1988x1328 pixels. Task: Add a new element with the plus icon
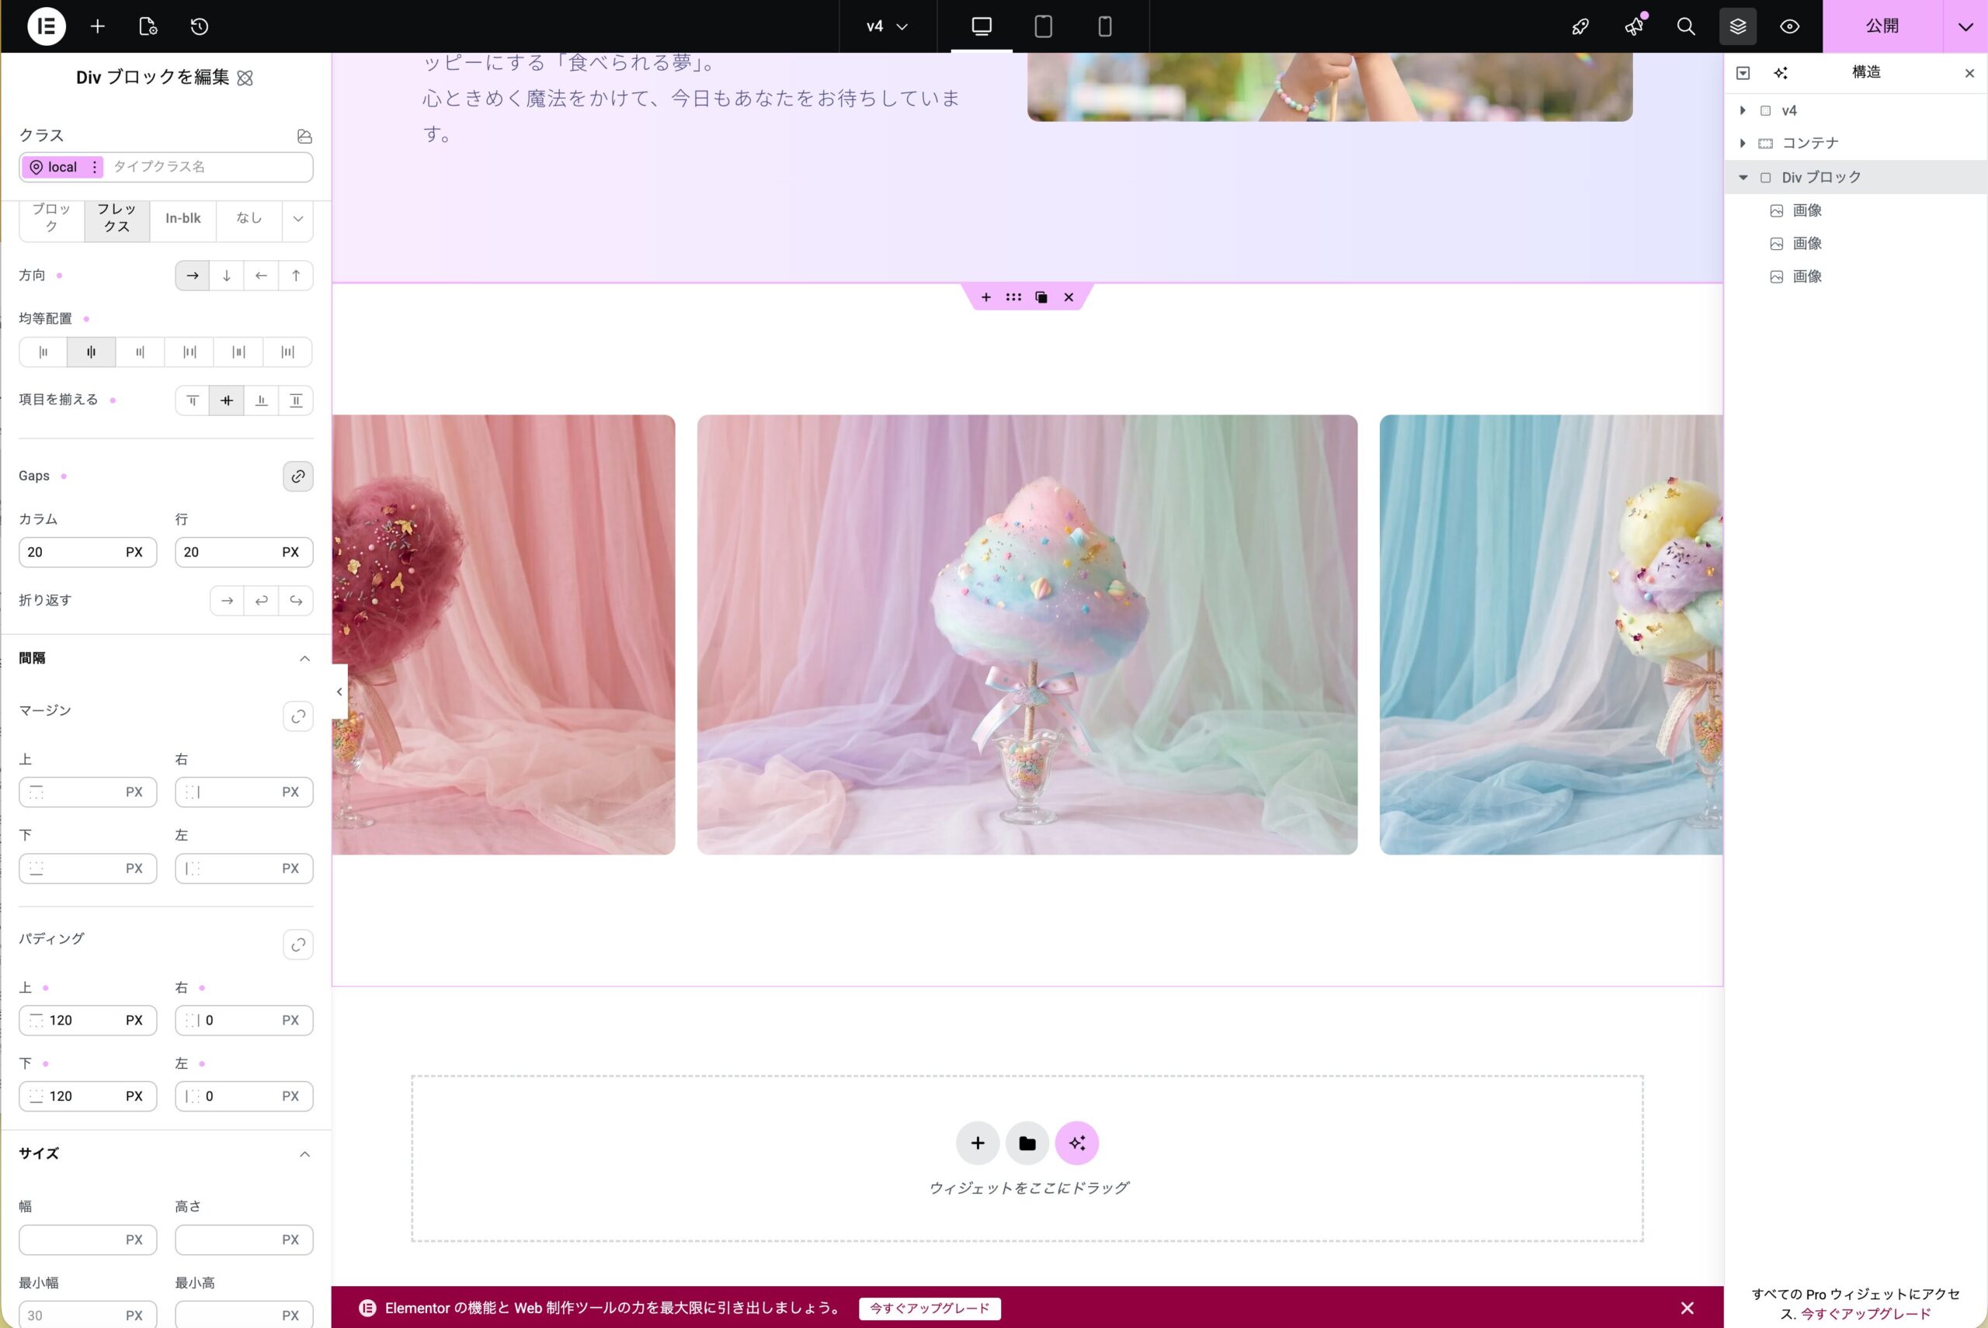[x=97, y=26]
